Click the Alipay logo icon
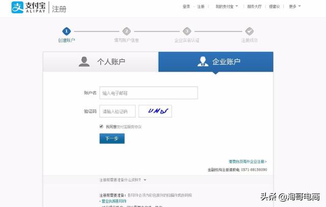This screenshot has width=326, height=207. point(17,7)
